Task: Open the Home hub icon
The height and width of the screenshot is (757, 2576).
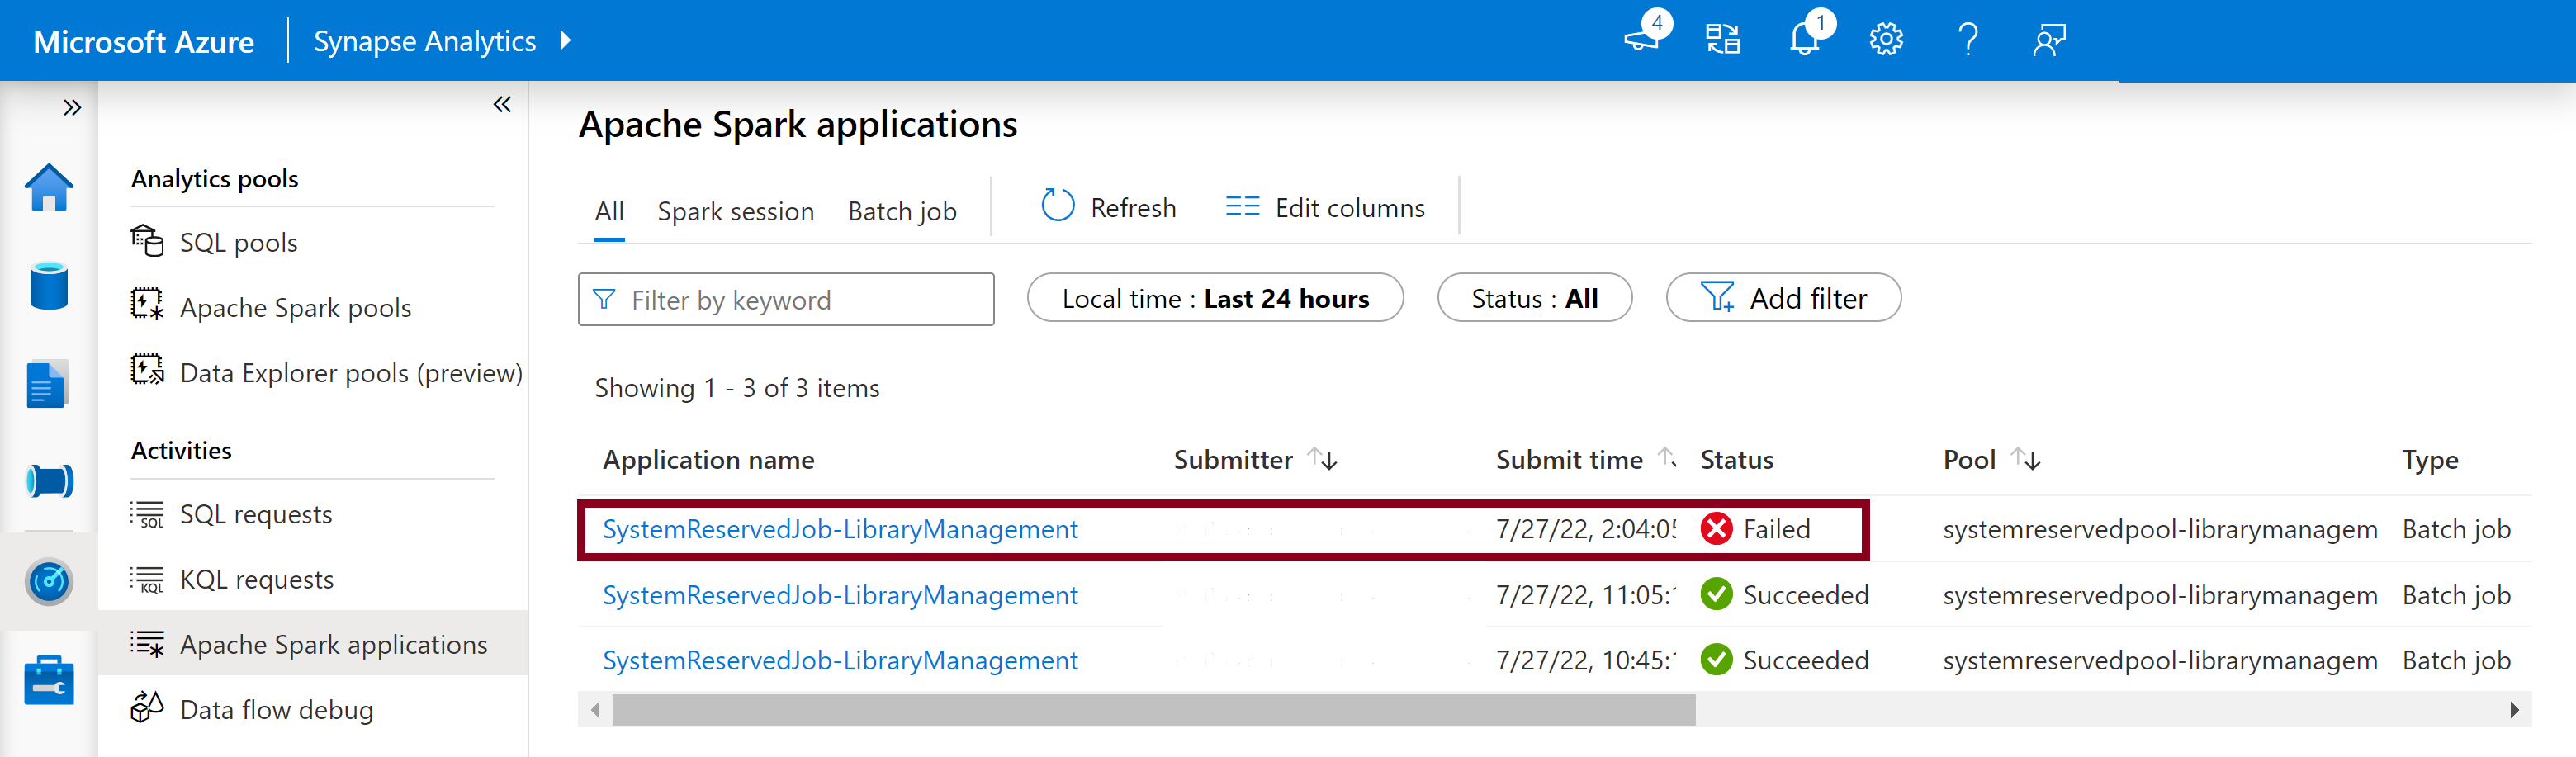Action: point(49,187)
